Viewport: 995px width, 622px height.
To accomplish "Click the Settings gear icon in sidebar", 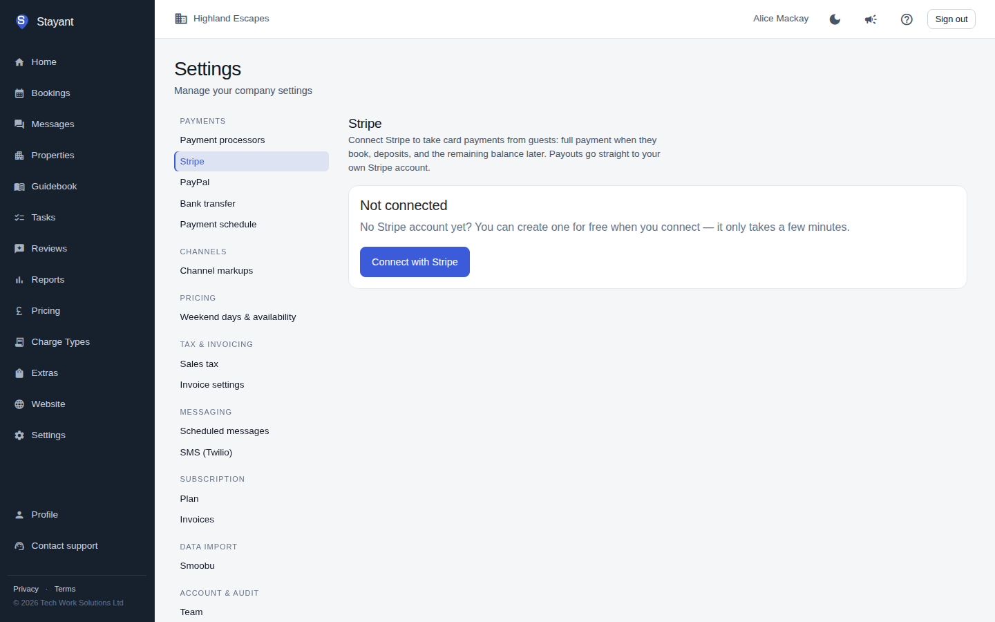I will pyautogui.click(x=19, y=435).
